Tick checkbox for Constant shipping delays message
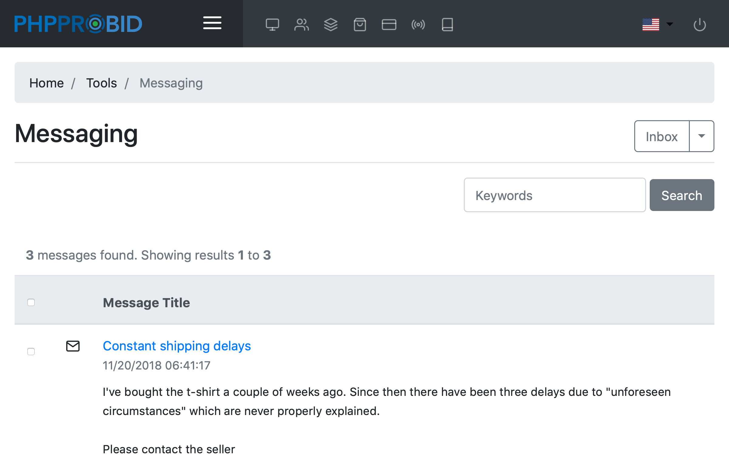This screenshot has width=729, height=456. tap(31, 351)
